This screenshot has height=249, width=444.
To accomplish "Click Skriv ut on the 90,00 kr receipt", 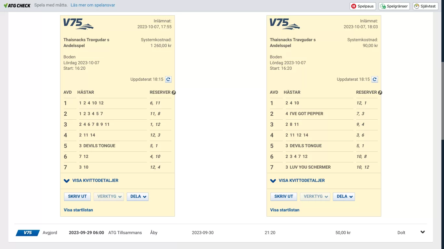I will (284, 196).
